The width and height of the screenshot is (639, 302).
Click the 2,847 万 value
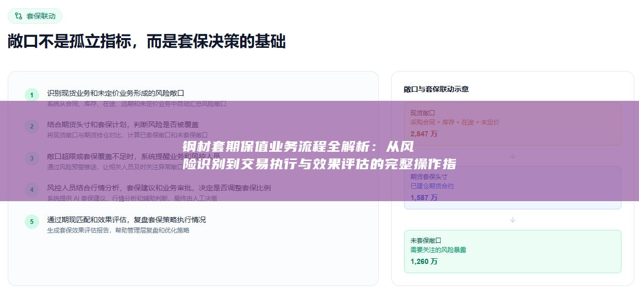[x=424, y=134]
